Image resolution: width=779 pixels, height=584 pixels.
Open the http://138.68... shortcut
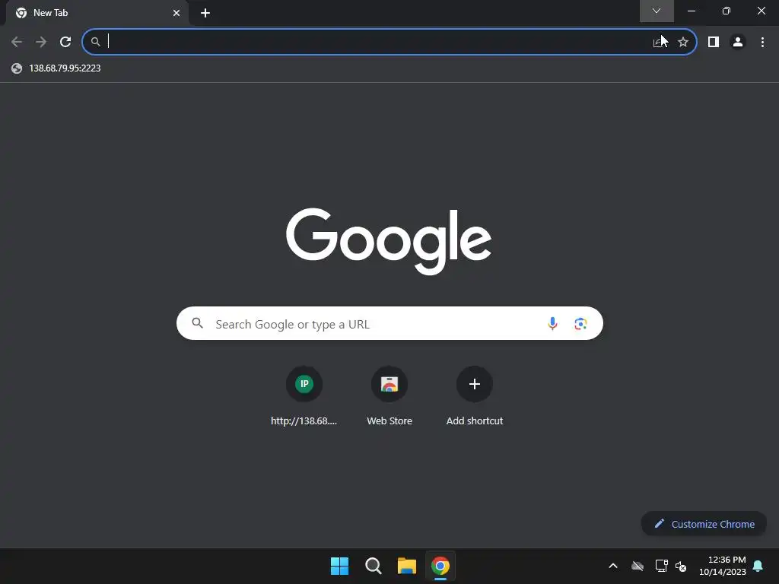304,395
